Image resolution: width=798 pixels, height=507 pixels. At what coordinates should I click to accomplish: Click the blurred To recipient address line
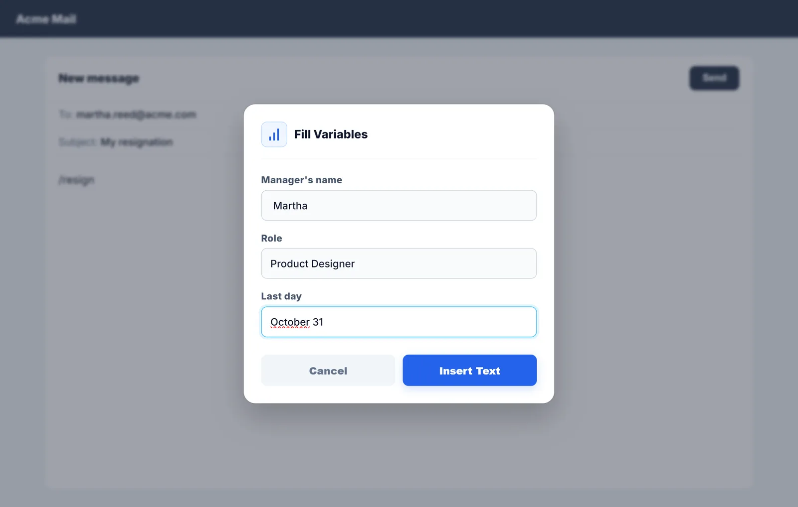(128, 115)
